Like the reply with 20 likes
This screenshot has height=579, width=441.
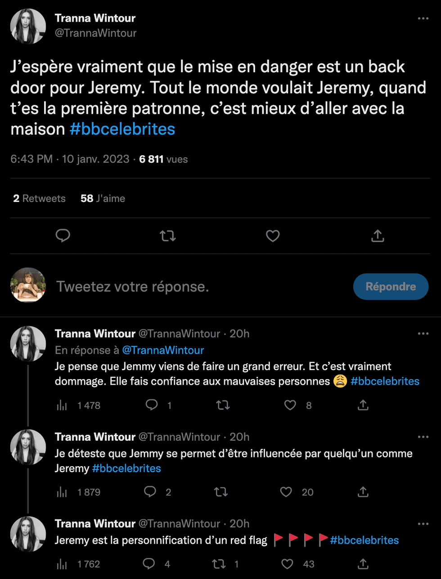coord(286,492)
